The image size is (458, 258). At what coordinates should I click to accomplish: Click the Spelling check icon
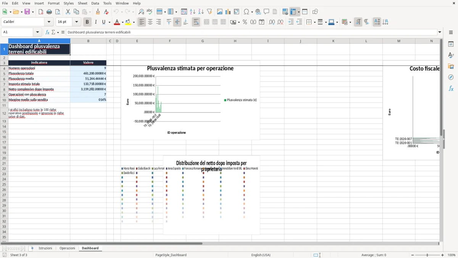[150, 12]
